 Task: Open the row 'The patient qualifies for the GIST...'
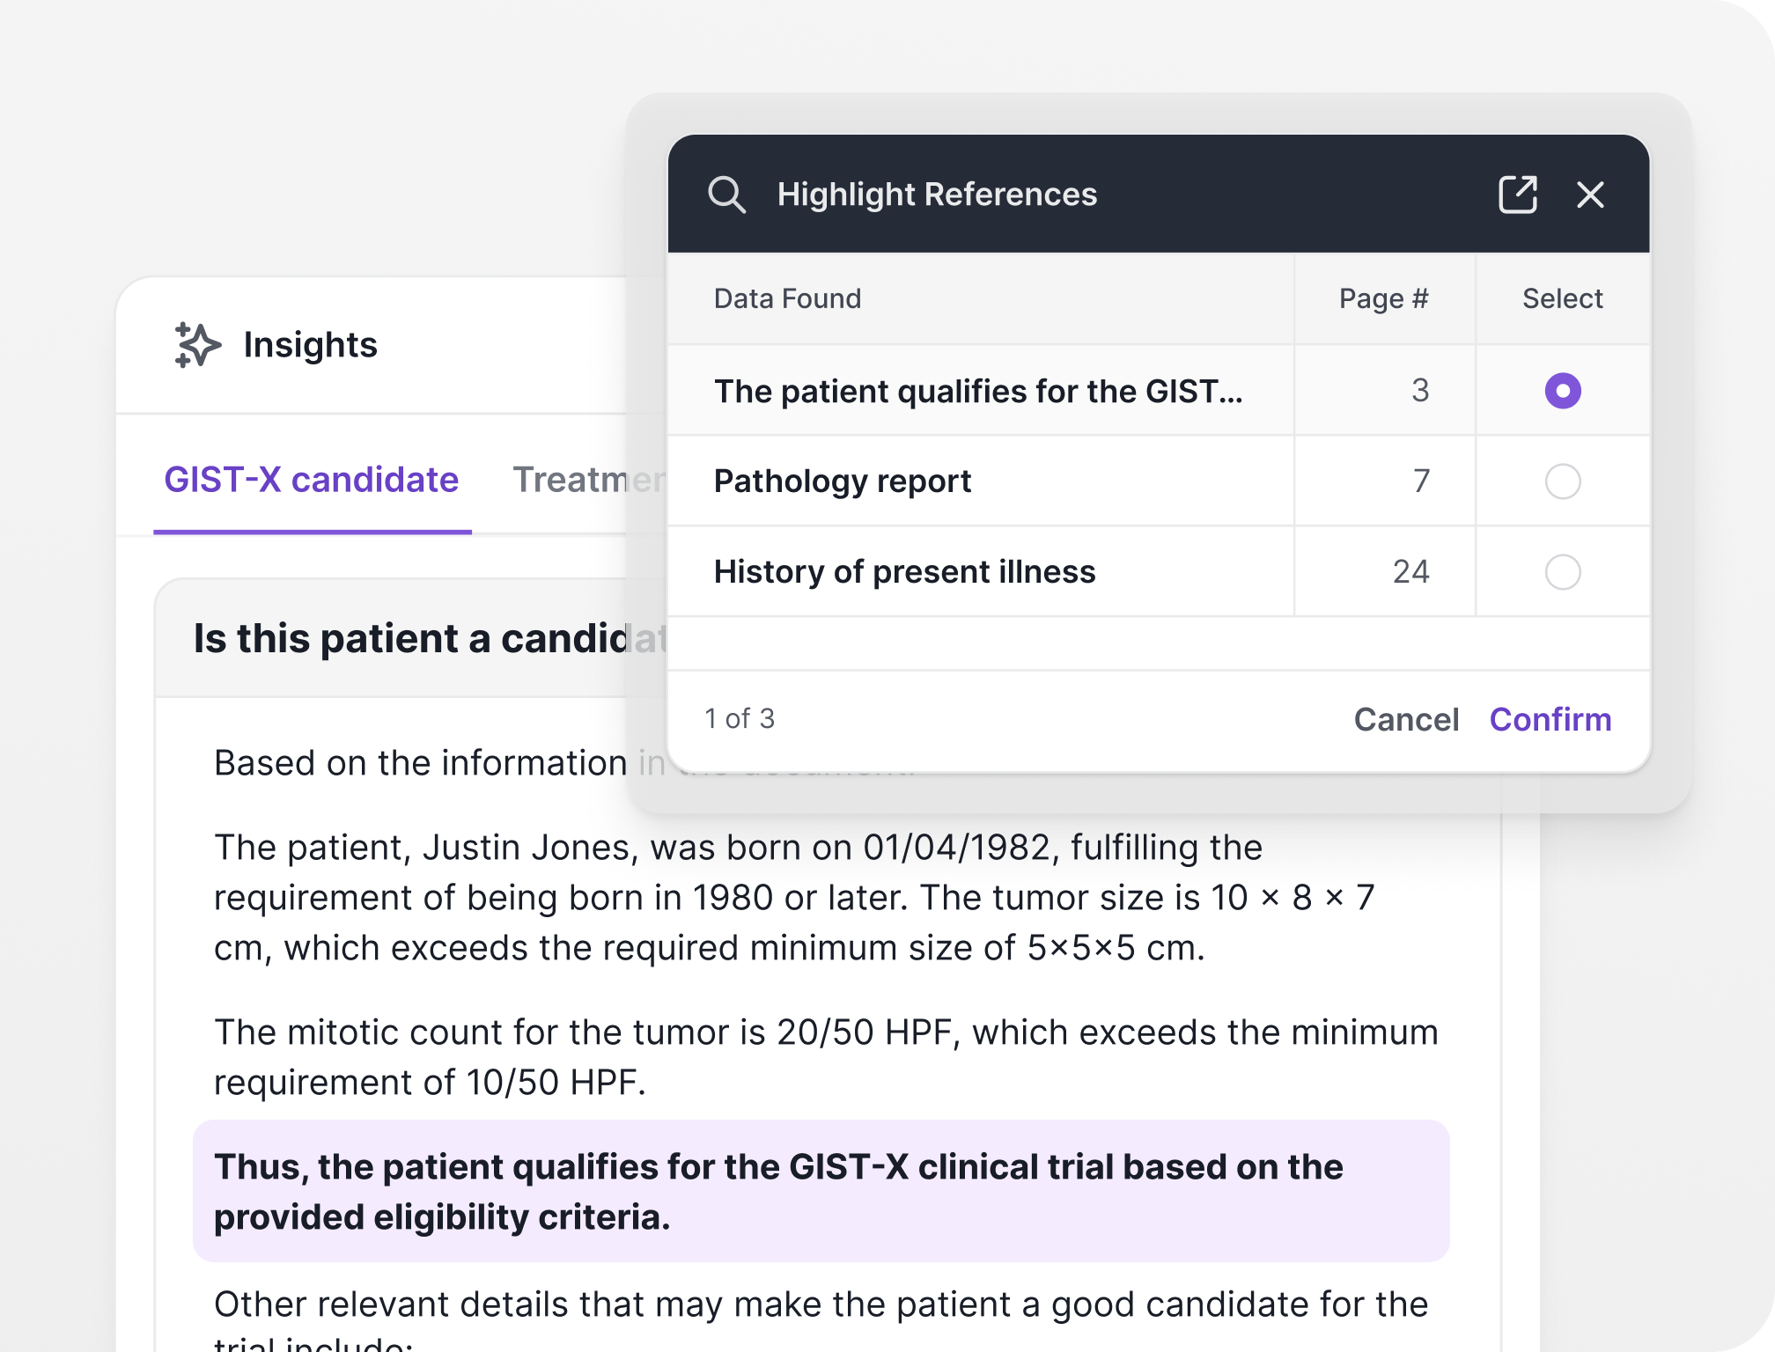point(979,391)
